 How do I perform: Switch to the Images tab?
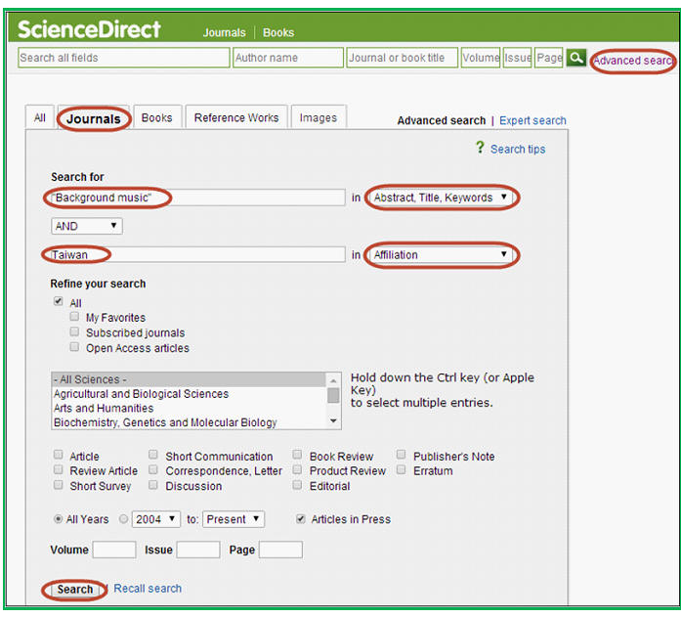pos(319,117)
